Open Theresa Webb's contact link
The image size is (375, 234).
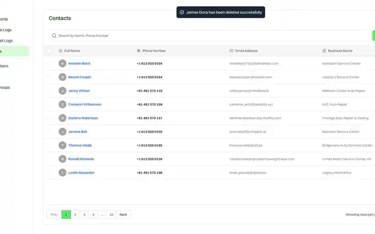tap(80, 145)
